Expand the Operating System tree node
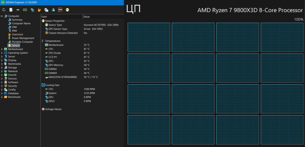 pyautogui.click(x=2, y=53)
